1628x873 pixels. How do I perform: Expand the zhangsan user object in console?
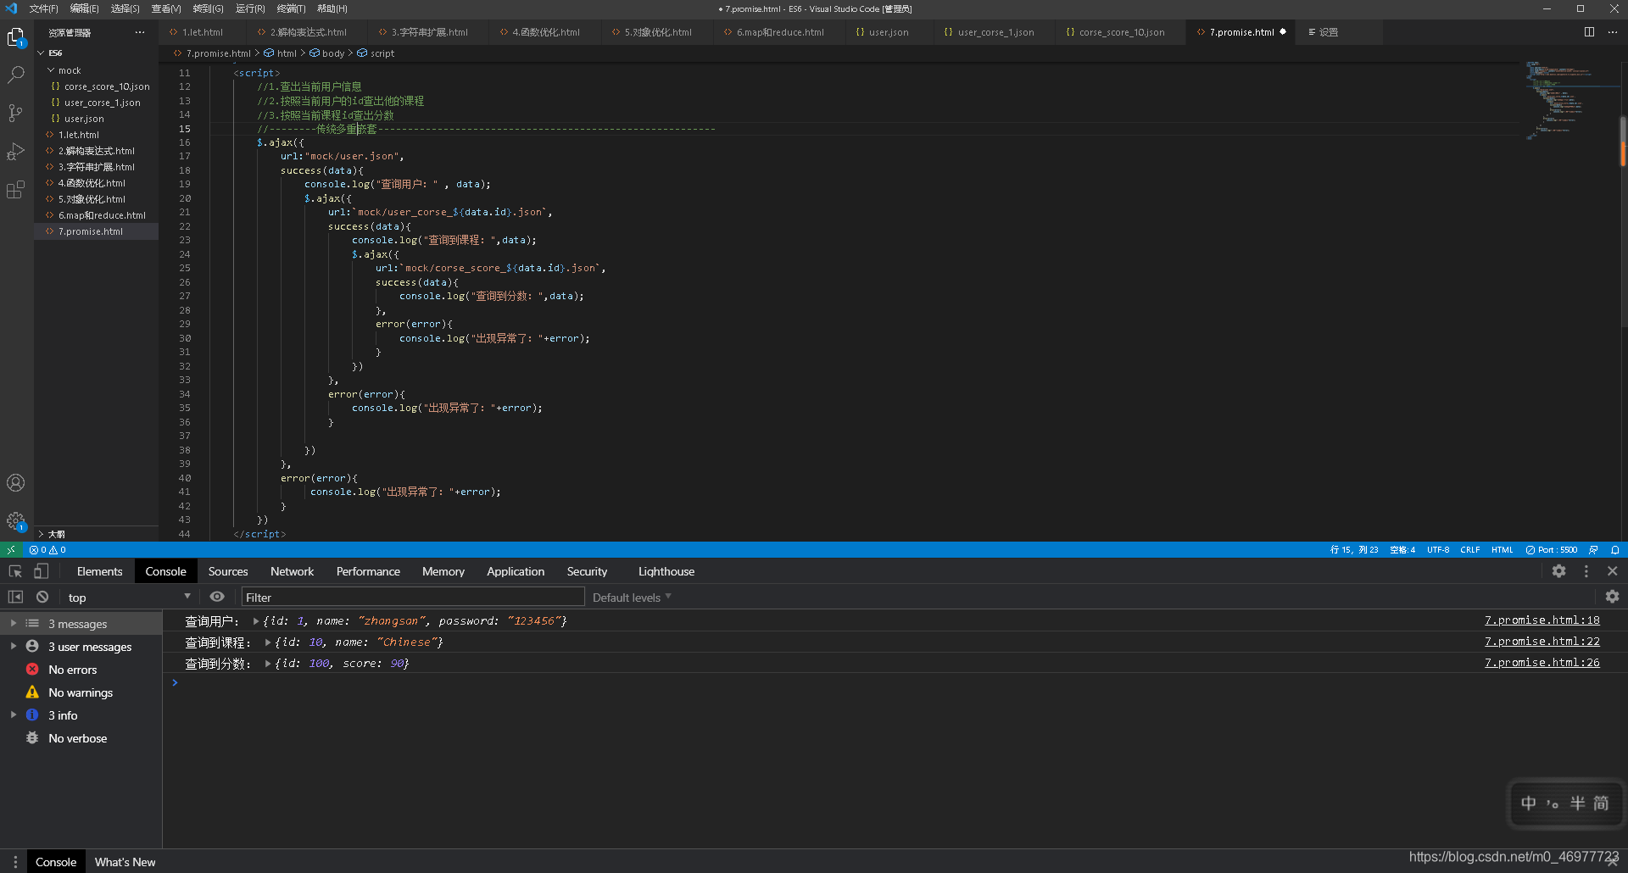tap(256, 621)
